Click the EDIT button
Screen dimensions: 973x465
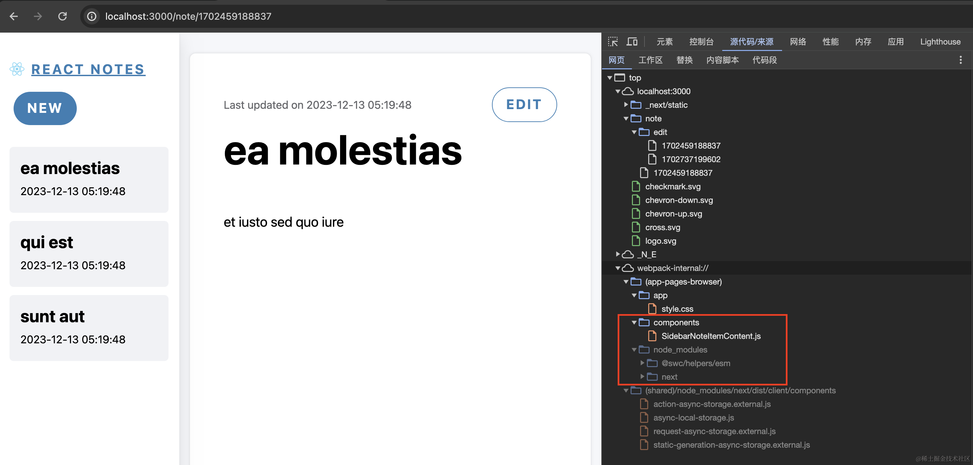click(524, 105)
